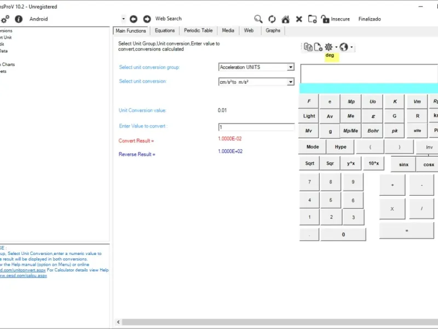Click the Sqrt function button
Viewport: 438px width, 329px height.
coord(309,163)
